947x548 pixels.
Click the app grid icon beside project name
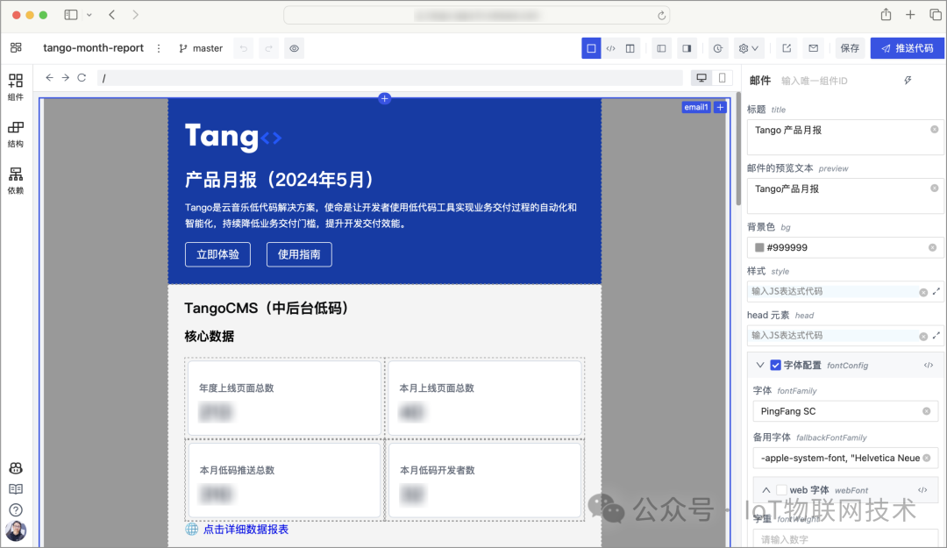pyautogui.click(x=16, y=47)
